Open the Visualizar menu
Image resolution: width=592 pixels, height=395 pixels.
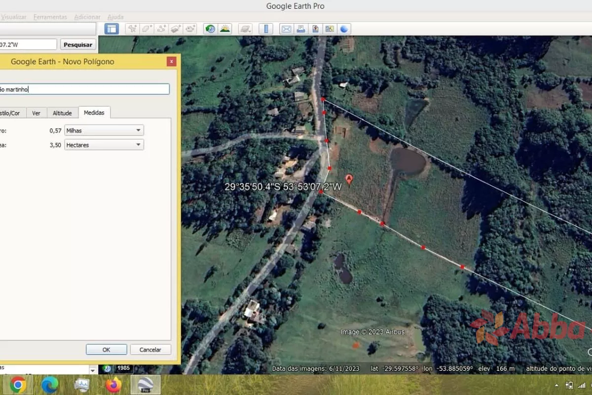(x=13, y=17)
